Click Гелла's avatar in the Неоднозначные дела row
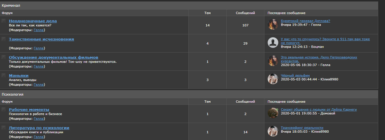This screenshot has height=140, width=385. click(273, 24)
